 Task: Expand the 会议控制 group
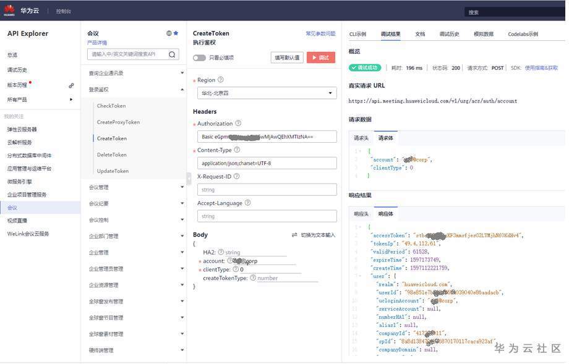pyautogui.click(x=182, y=220)
